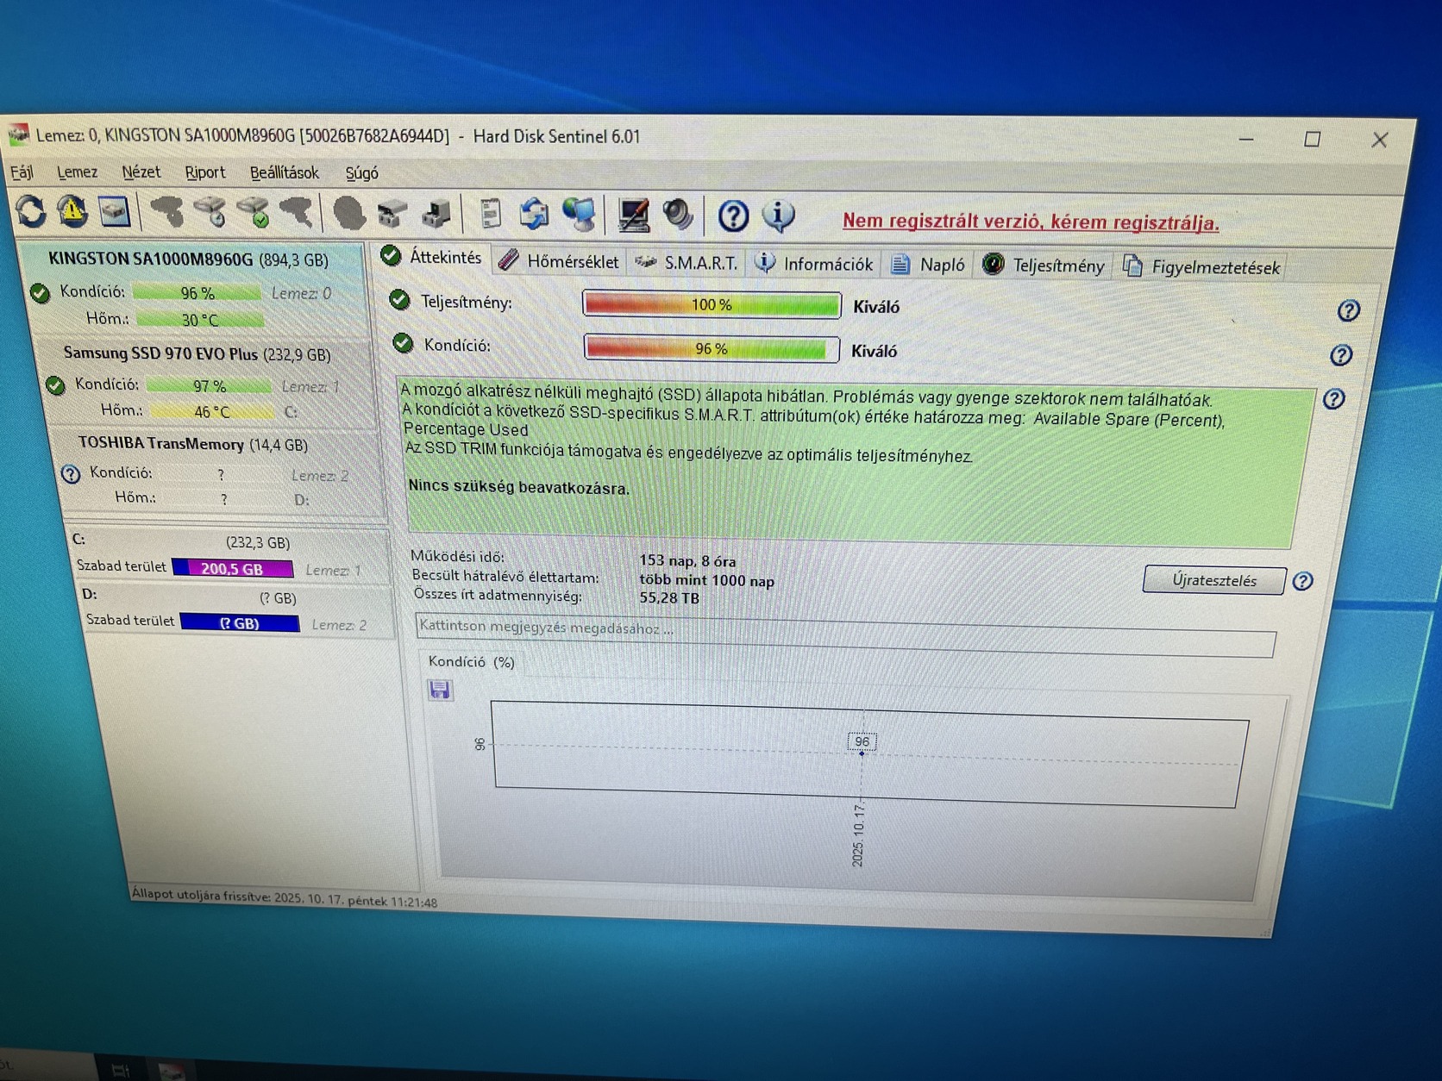This screenshot has height=1081, width=1442.
Task: Click the KINGSTON 30 °C temperature bar
Action: 200,320
